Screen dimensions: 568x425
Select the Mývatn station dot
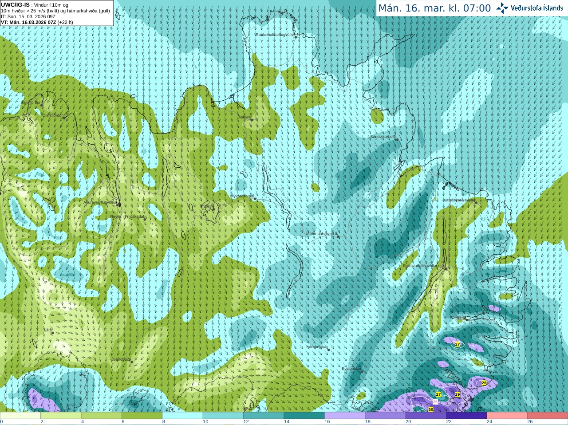(213, 209)
